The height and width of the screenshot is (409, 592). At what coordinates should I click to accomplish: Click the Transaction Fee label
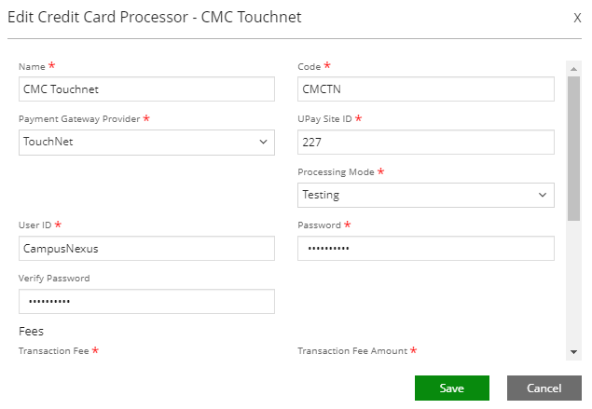53,351
